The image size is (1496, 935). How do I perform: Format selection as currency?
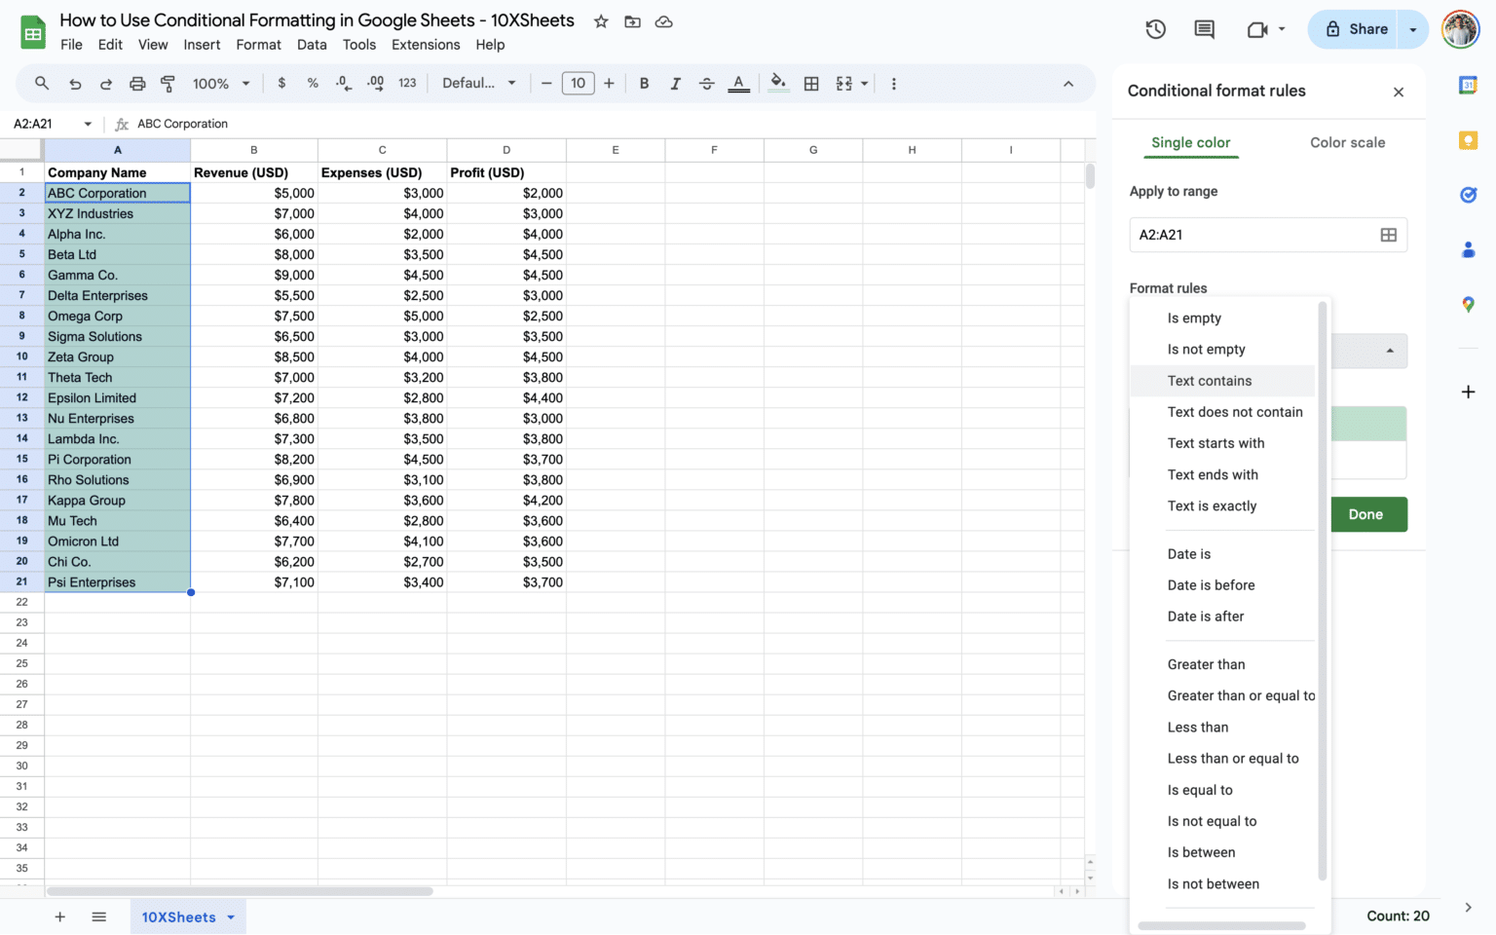pos(281,84)
